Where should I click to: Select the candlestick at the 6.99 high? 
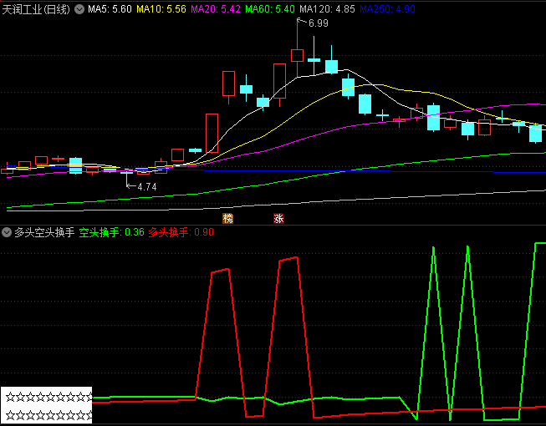pos(297,48)
